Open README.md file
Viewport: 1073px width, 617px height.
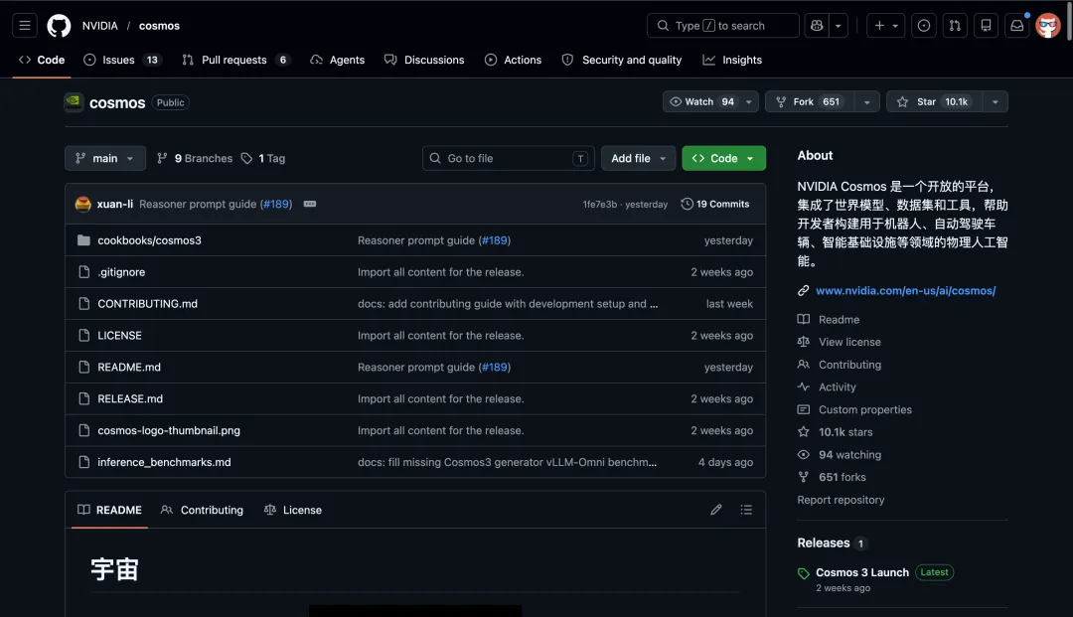click(129, 368)
